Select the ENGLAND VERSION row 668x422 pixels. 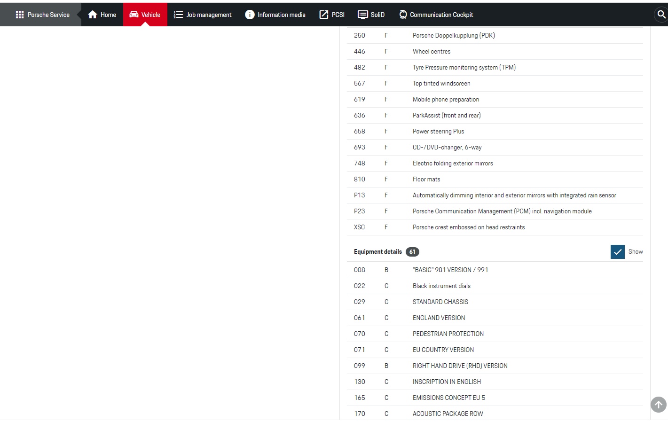point(495,318)
